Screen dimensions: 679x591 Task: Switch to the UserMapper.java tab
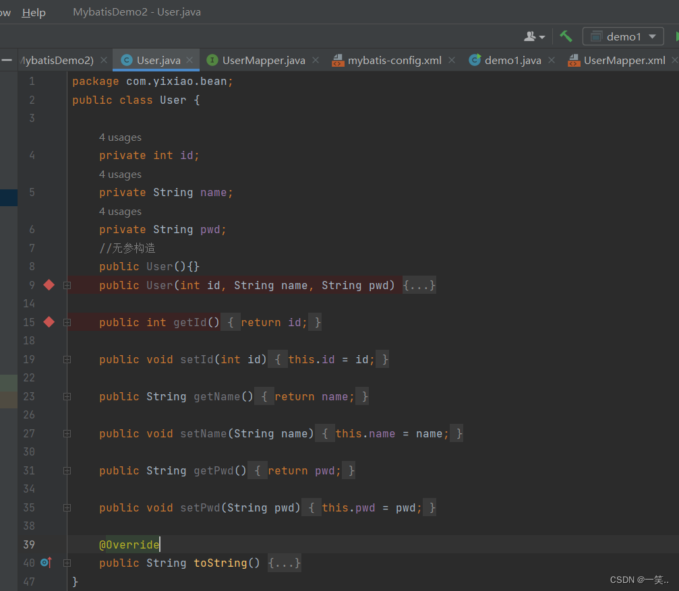pos(264,60)
